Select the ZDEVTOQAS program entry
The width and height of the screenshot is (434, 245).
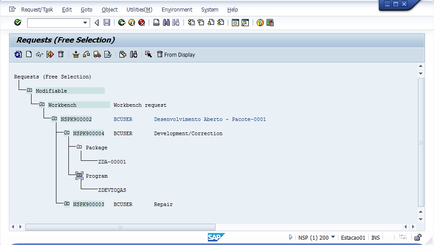coord(112,190)
